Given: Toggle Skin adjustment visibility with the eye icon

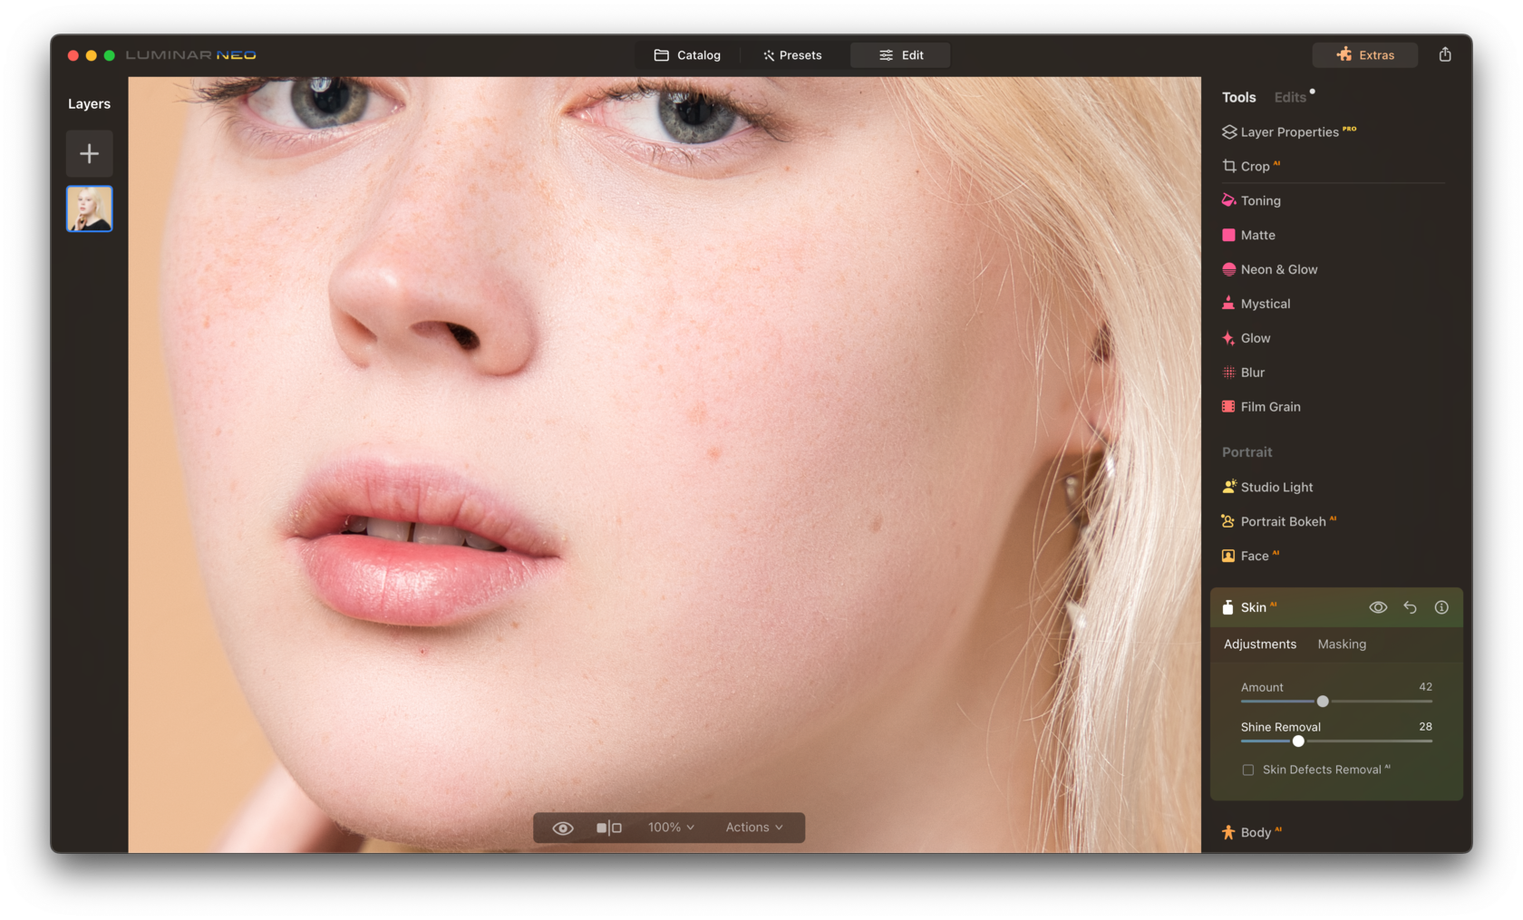Looking at the screenshot, I should [1378, 607].
